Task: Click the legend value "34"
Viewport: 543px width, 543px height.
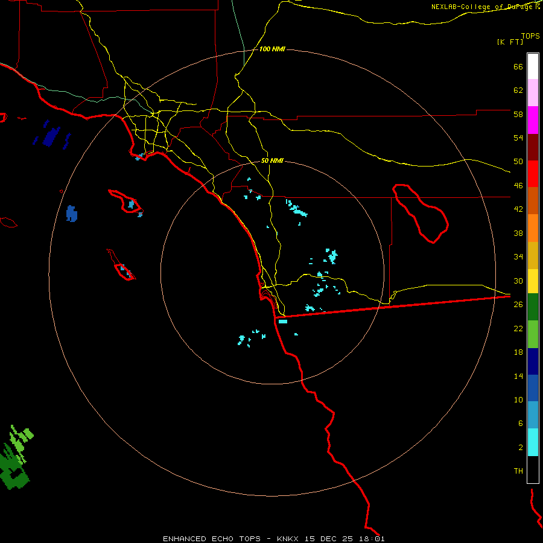Action: pyautogui.click(x=518, y=257)
